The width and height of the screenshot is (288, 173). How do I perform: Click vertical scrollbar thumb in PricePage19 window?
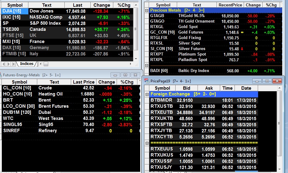pos(279,123)
